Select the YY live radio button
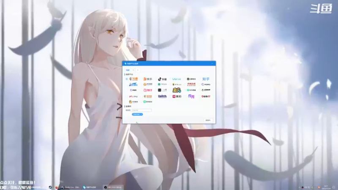Viewport: 338px width, 190px height. (x=170, y=84)
